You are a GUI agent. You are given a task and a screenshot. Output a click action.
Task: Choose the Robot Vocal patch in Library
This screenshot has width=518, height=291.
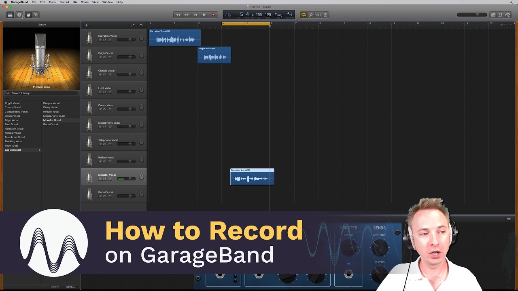click(x=51, y=124)
